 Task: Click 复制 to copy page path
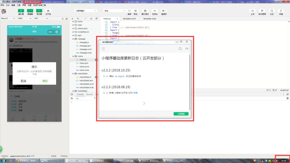pos(28,156)
